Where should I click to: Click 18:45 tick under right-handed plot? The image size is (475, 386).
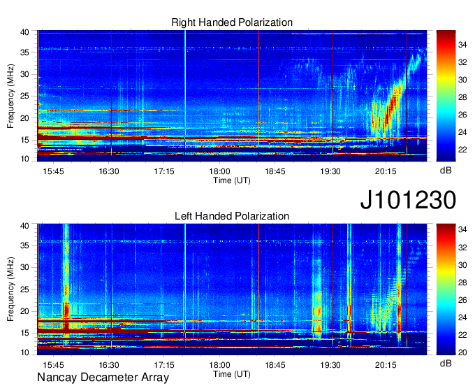275,171
